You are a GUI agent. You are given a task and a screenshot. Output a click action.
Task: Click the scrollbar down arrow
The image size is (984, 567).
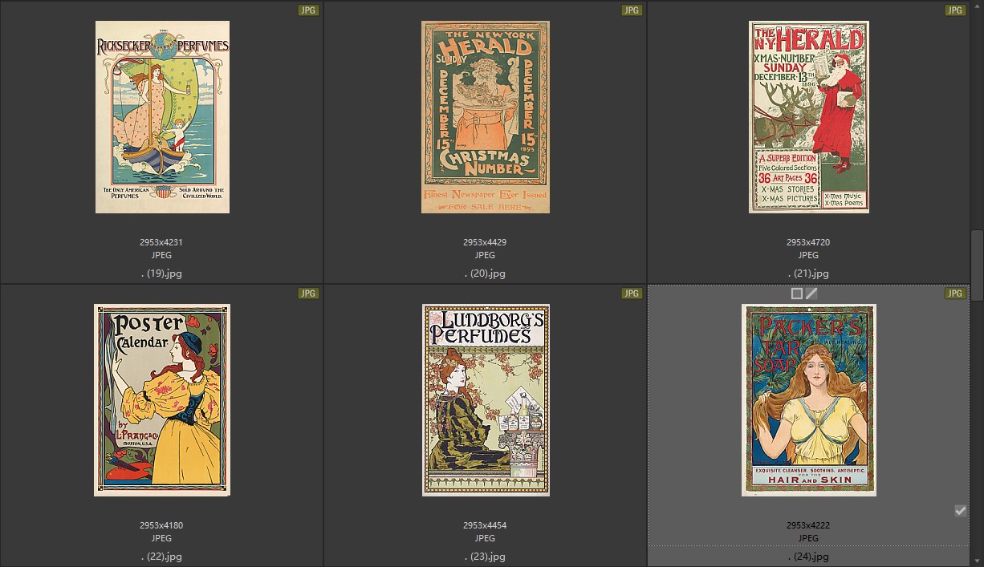(977, 561)
